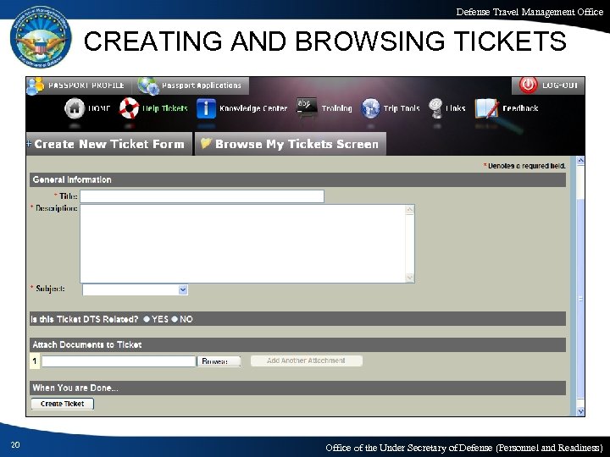Click the 'Denotes a required field' note
This screenshot has width=610, height=457.
pyautogui.click(x=524, y=166)
